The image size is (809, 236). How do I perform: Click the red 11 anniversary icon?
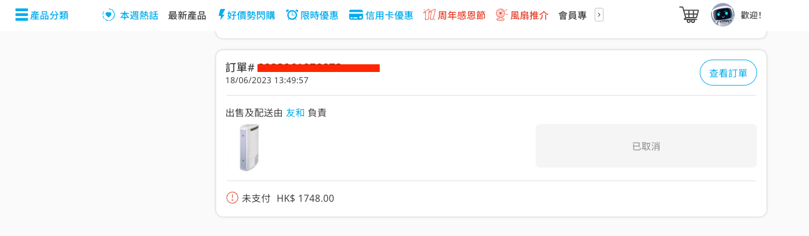pos(429,15)
